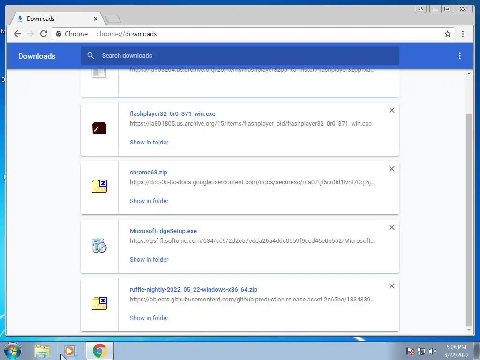Click the MicrosoftEdgeSetup installer icon
Image resolution: width=480 pixels, height=360 pixels.
(99, 245)
